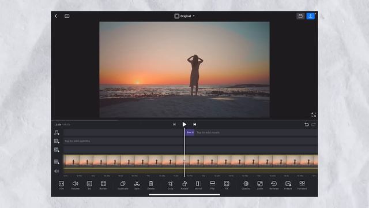Play the video preview
Image resolution: width=369 pixels, height=208 pixels.
[184, 124]
